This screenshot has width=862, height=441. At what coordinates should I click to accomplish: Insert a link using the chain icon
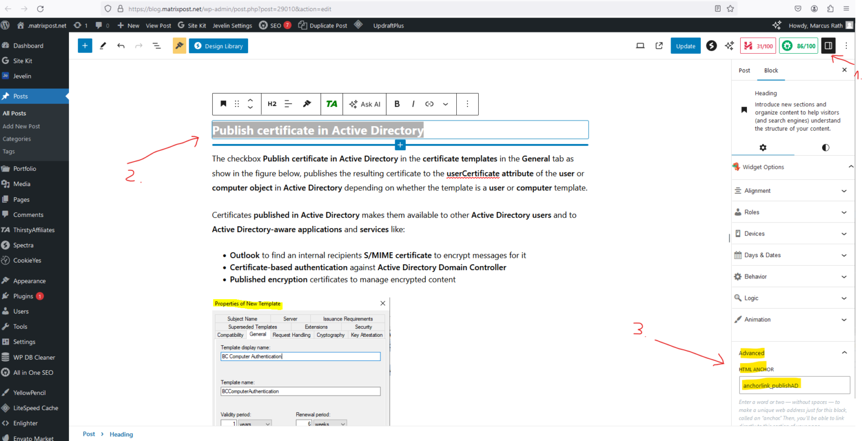(x=428, y=104)
